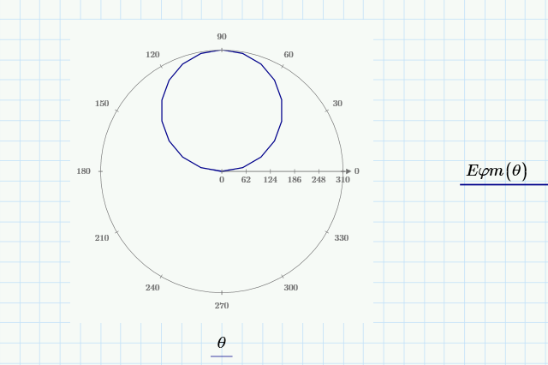
Task: Click the 60 degree angle label
Action: 289,55
